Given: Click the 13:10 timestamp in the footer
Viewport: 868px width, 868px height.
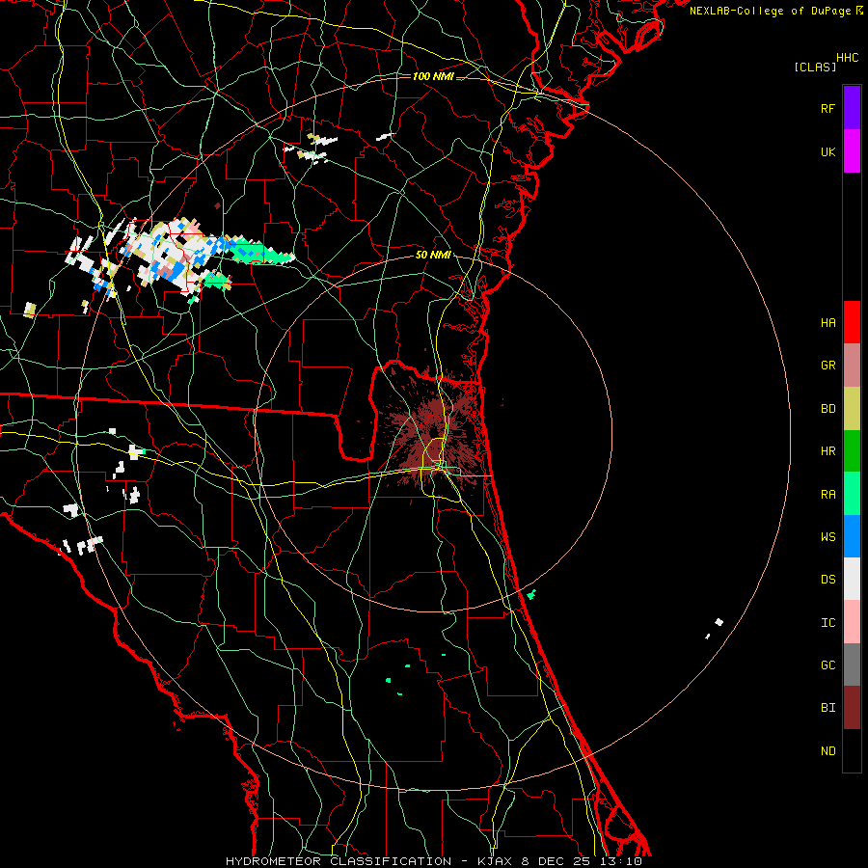Looking at the screenshot, I should (x=622, y=861).
